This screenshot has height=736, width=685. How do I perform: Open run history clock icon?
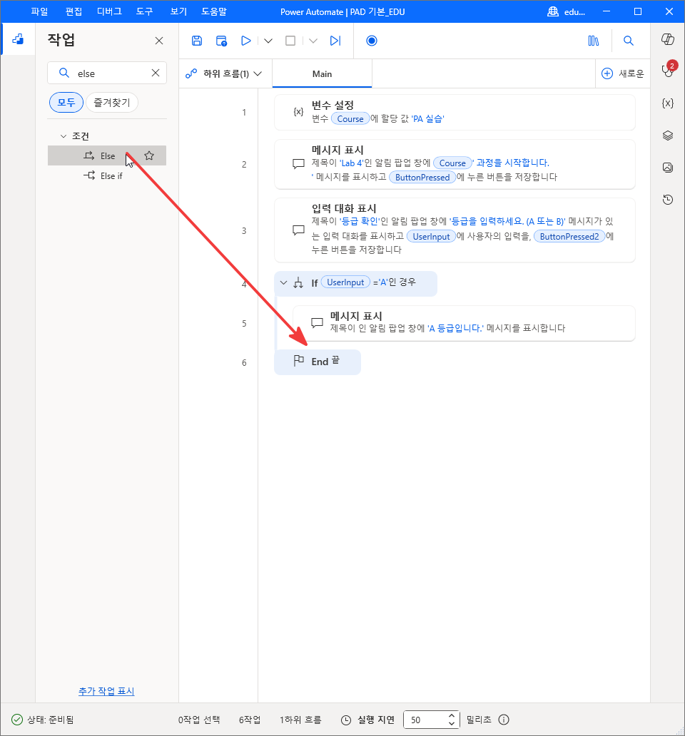(668, 200)
